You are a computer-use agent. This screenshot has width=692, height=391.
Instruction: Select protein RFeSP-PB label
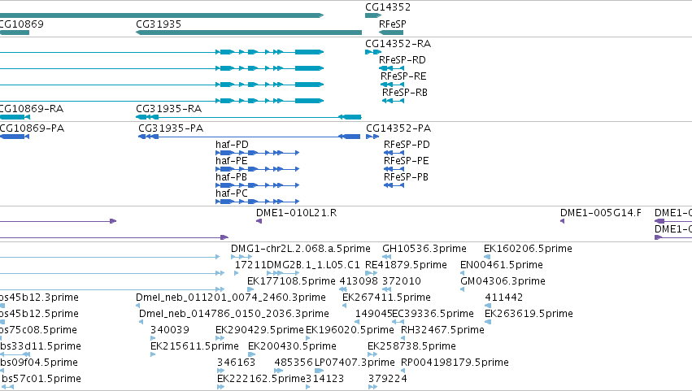point(406,177)
